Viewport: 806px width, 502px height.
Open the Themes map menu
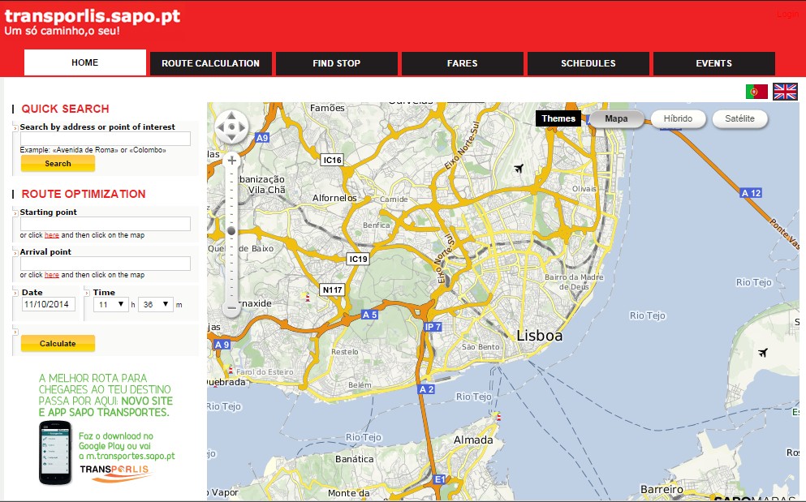click(558, 119)
